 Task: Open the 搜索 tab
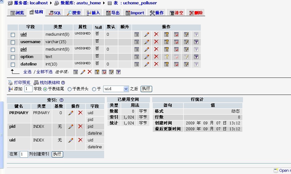coord(74,13)
